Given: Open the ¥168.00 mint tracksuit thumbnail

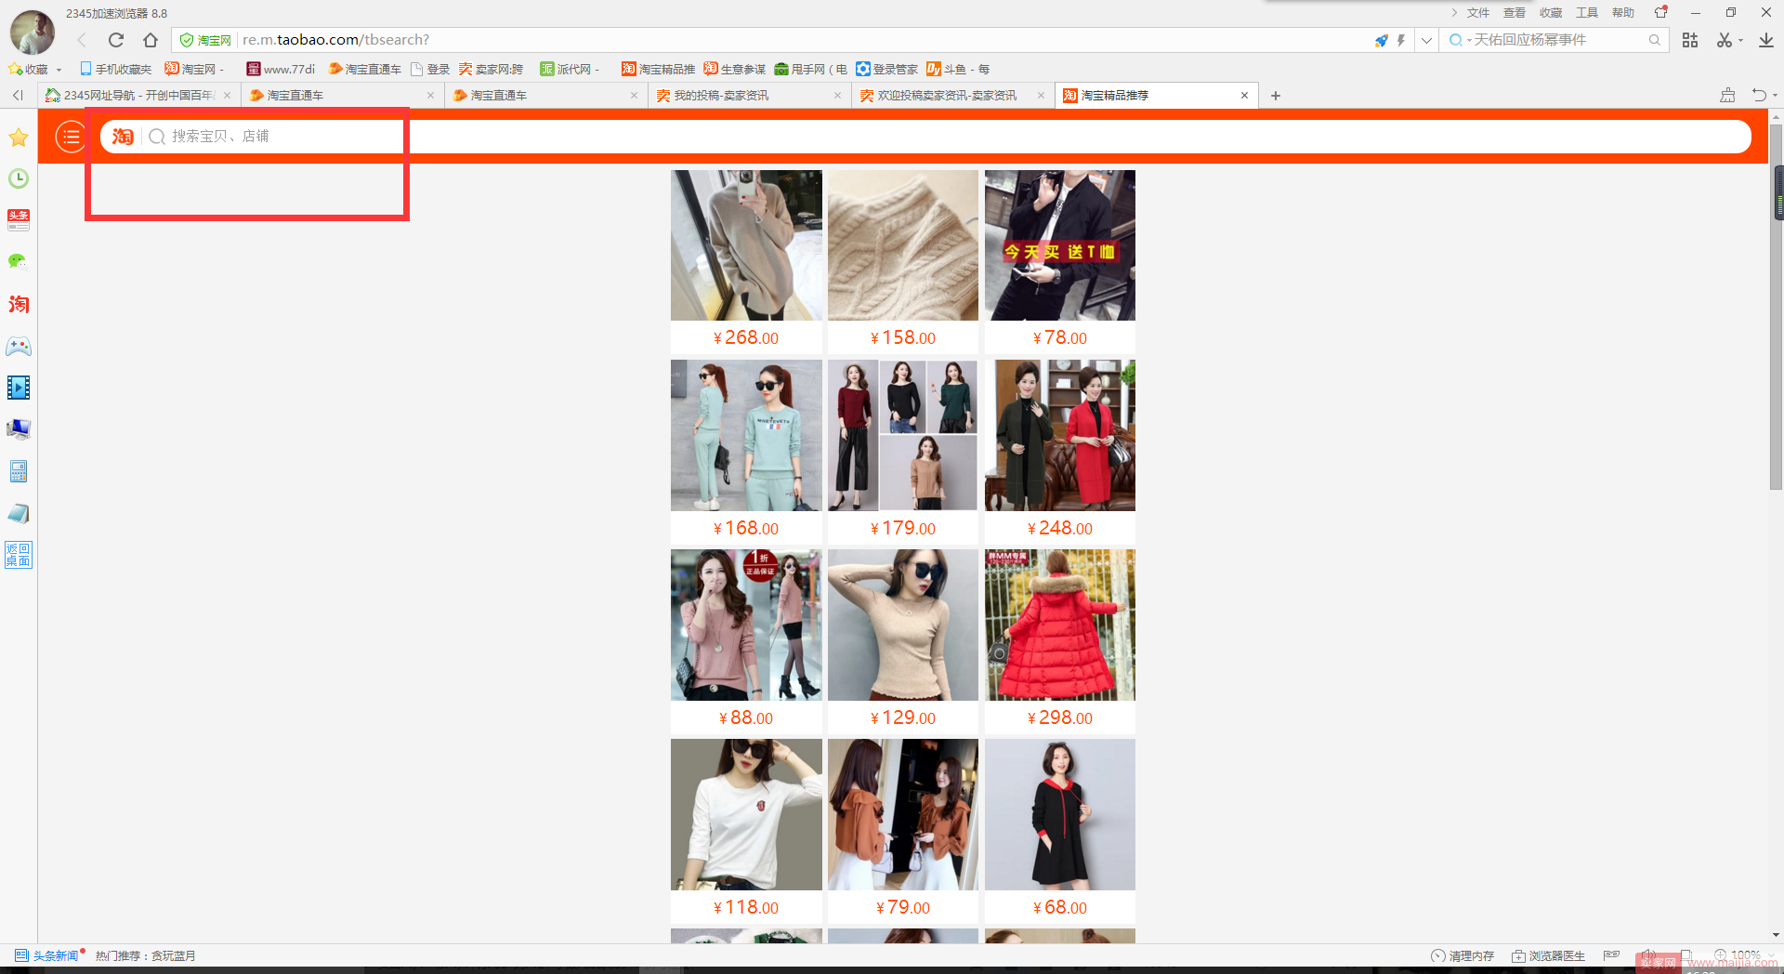Looking at the screenshot, I should [746, 435].
